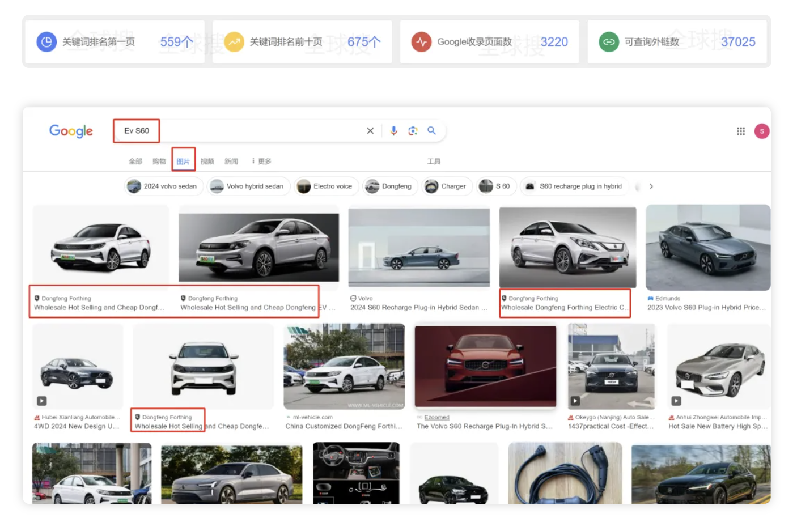
Task: Open the silver Dongfeng Forthing Electric car image
Action: pyautogui.click(x=567, y=248)
